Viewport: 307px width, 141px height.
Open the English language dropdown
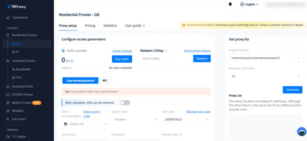(252, 4)
